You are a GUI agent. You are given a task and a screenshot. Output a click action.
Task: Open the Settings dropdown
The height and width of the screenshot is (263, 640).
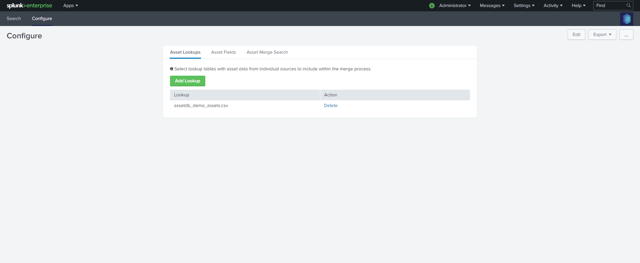pyautogui.click(x=524, y=6)
